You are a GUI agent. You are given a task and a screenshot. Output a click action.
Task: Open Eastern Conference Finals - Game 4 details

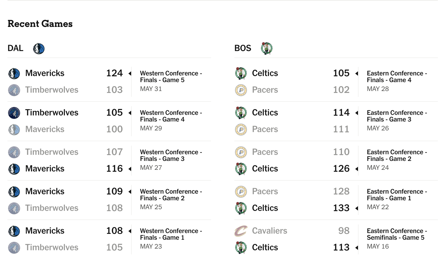[397, 77]
